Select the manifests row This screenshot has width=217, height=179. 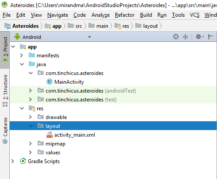click(x=113, y=56)
